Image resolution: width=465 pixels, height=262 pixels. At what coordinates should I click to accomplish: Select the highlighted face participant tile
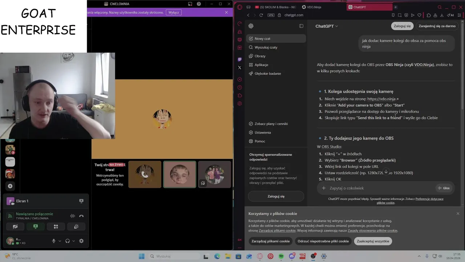[x=179, y=174]
